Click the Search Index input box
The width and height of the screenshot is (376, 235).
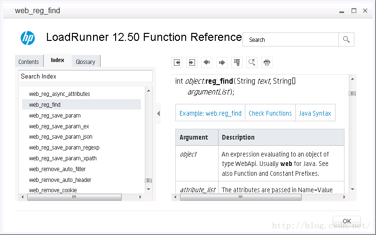pyautogui.click(x=86, y=76)
